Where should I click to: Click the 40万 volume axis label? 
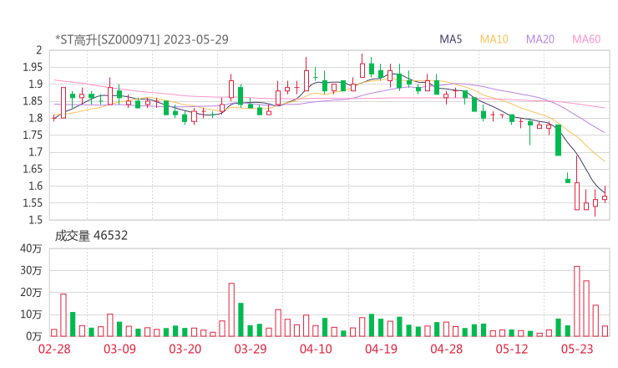point(32,249)
